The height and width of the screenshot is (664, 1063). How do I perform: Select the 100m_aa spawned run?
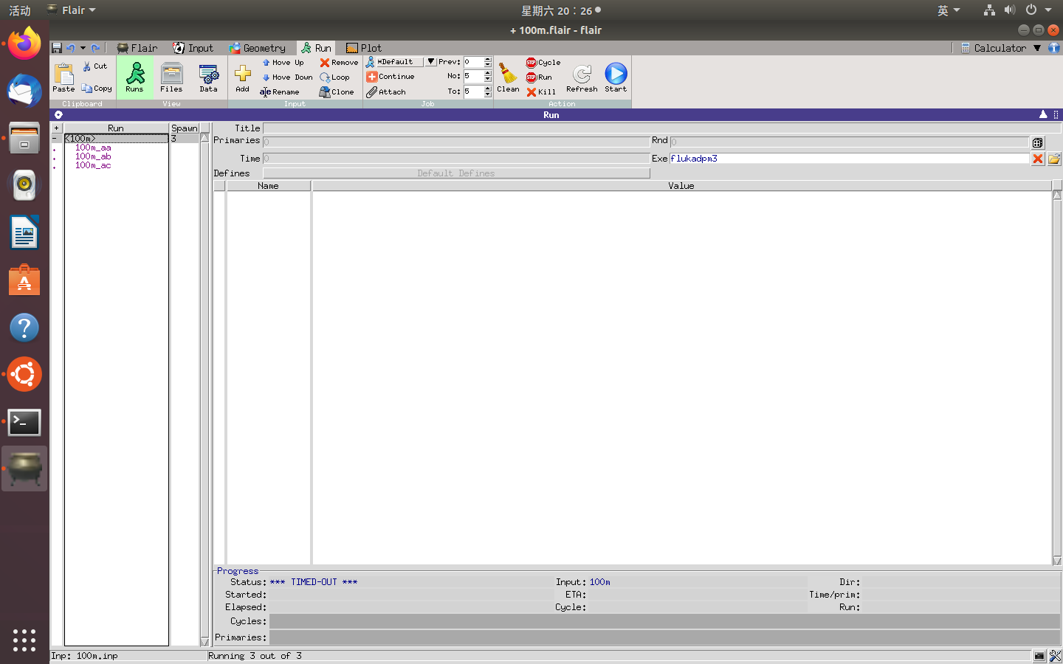93,148
